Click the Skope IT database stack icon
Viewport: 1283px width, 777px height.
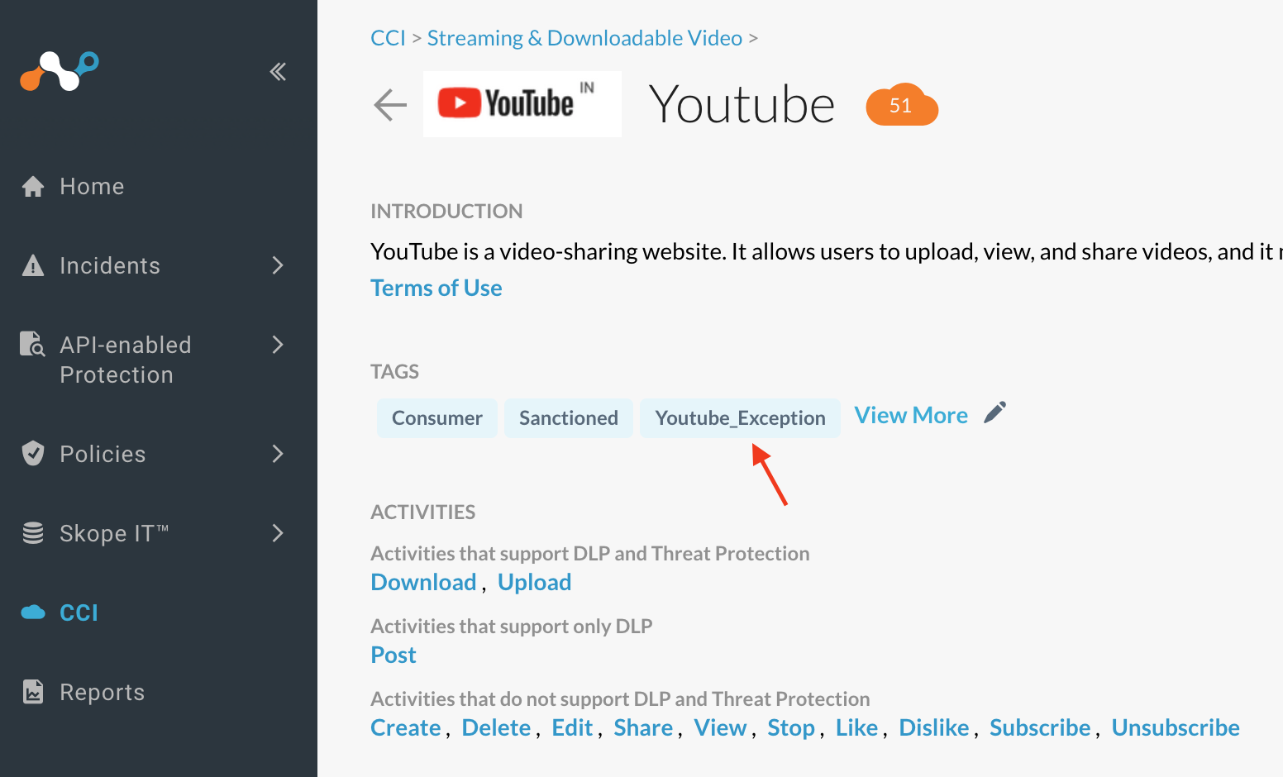[x=33, y=533]
